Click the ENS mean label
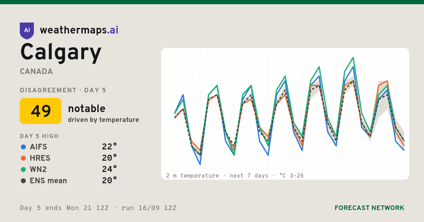The height and width of the screenshot is (222, 424). pyautogui.click(x=48, y=181)
